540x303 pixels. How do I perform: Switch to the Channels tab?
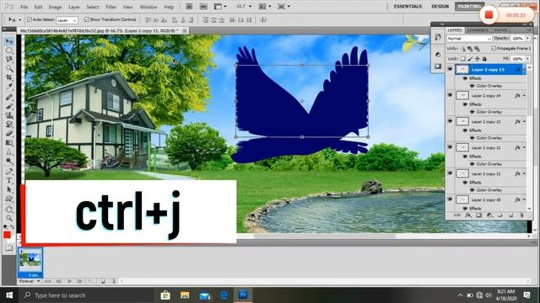coord(478,30)
